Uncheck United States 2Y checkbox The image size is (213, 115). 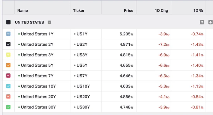(8, 44)
